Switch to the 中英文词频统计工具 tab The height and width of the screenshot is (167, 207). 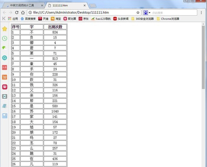pyautogui.click(x=22, y=6)
